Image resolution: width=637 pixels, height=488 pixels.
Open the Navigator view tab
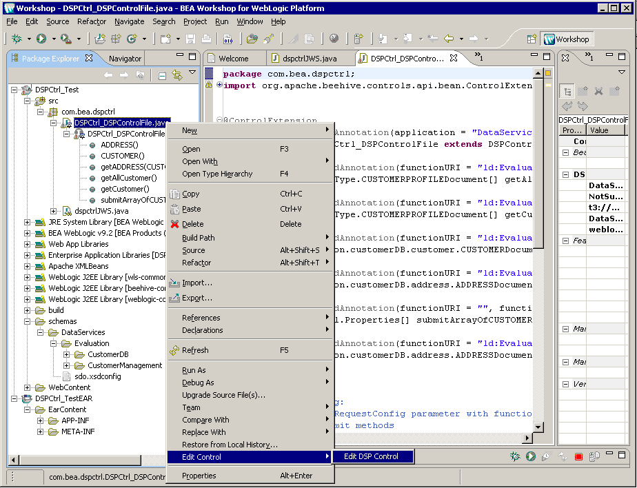125,59
